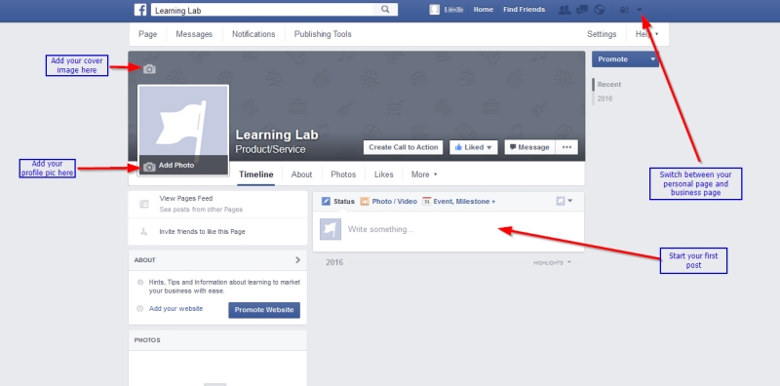Expand the More tab dropdown
The height and width of the screenshot is (386, 780).
(x=424, y=174)
